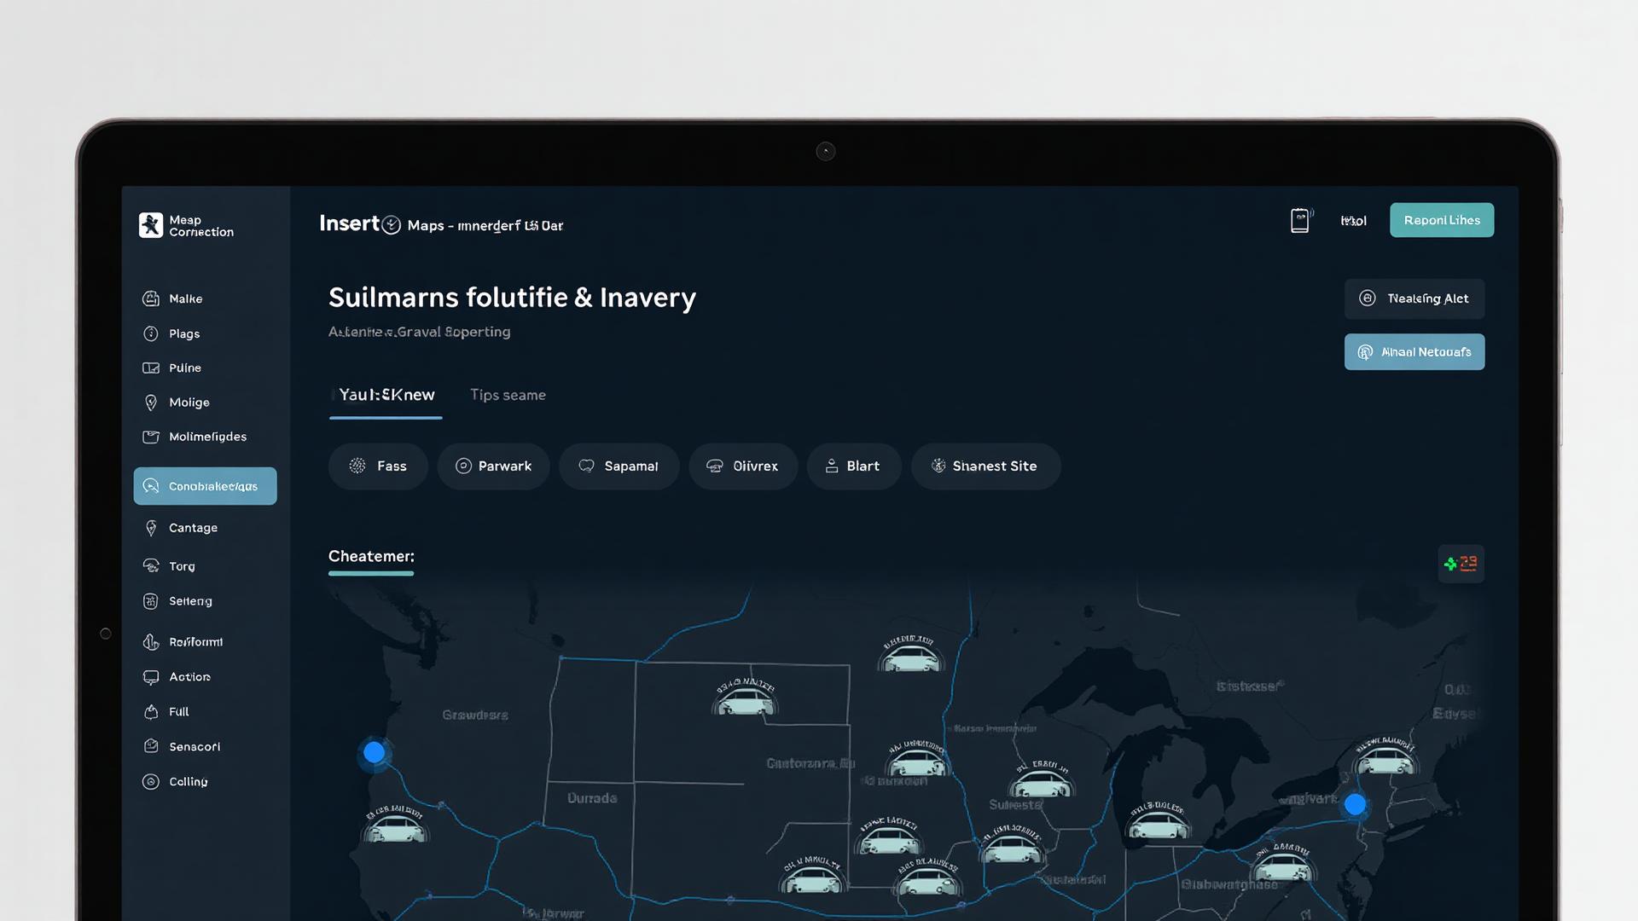This screenshot has height=921, width=1638.
Task: Click the clock icon beside Insert
Action: tap(392, 225)
